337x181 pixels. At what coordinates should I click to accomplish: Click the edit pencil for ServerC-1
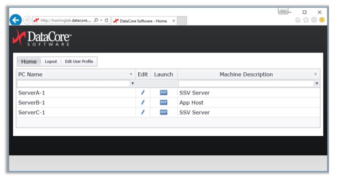[143, 112]
